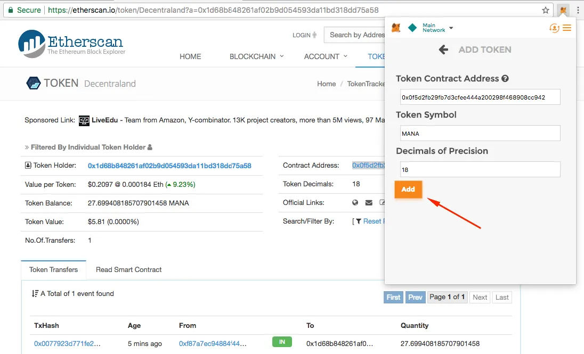This screenshot has width=584, height=354.
Task: Click the Reset filter link
Action: click(x=373, y=221)
